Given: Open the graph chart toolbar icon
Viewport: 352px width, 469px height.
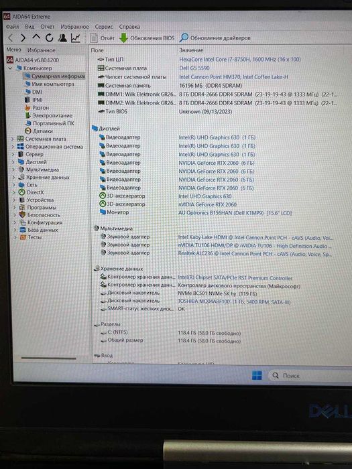Looking at the screenshot, I should [75, 38].
